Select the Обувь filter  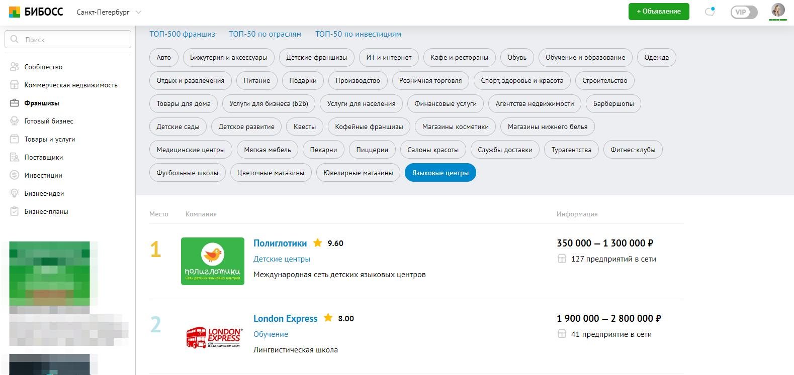pos(517,57)
